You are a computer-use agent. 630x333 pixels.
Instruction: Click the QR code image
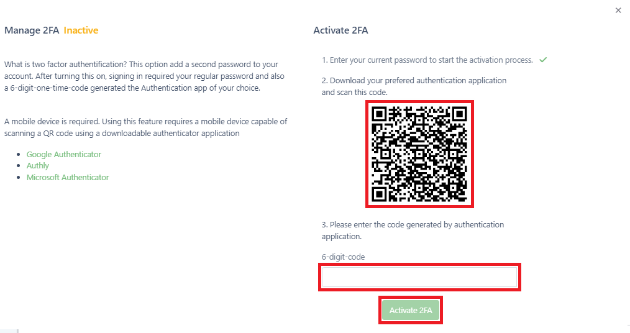[419, 154]
